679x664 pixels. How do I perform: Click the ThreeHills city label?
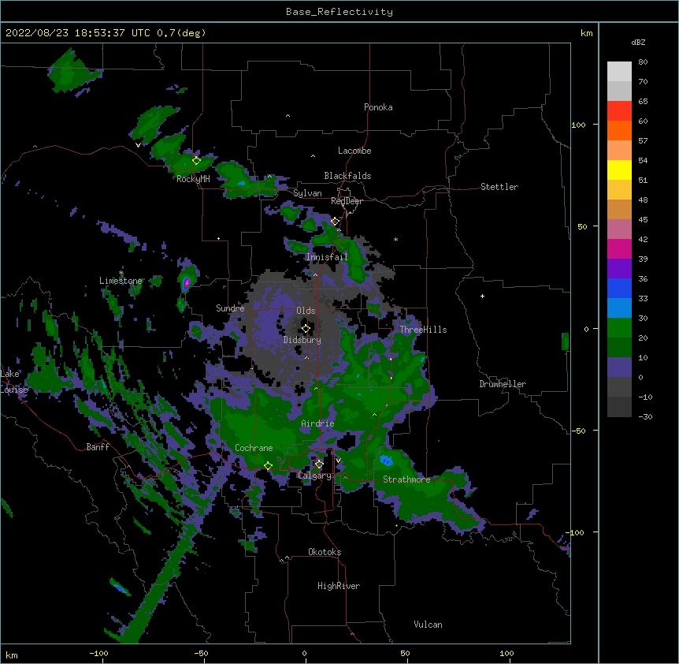(423, 330)
